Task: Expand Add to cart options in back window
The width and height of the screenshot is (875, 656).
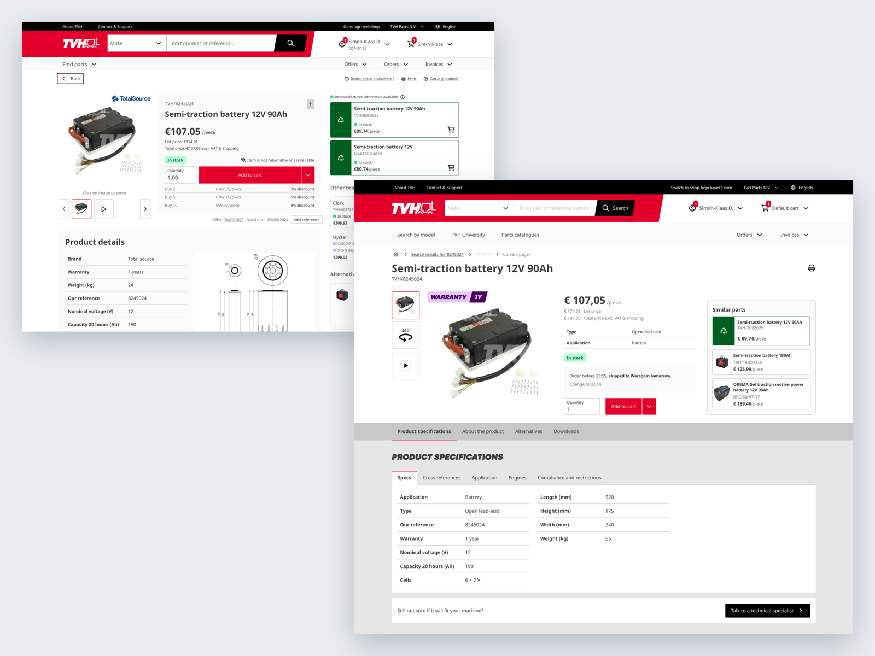Action: click(308, 175)
